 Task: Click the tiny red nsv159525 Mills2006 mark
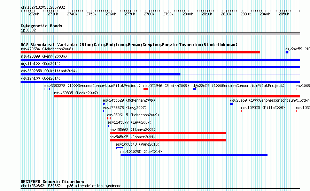point(242,111)
